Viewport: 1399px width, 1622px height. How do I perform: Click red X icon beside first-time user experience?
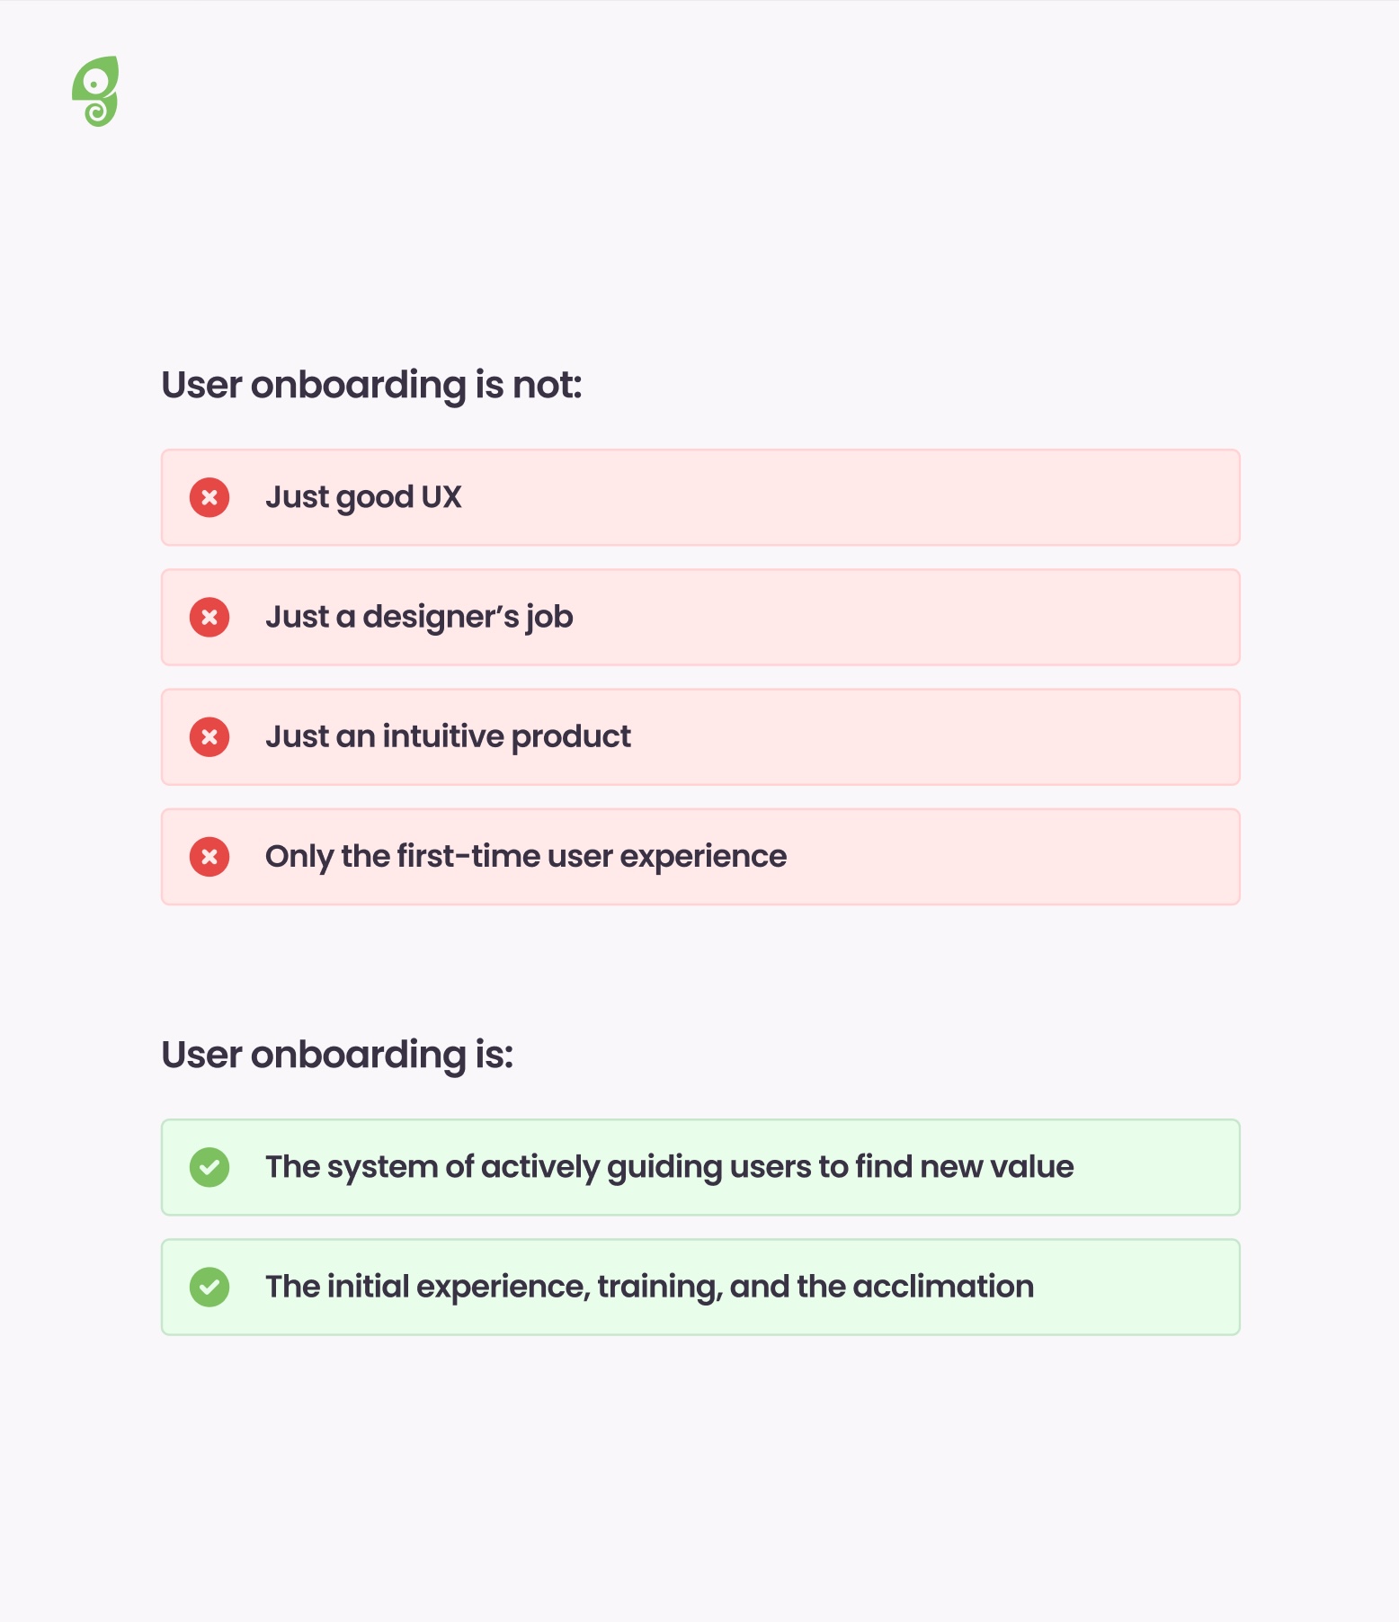(209, 856)
